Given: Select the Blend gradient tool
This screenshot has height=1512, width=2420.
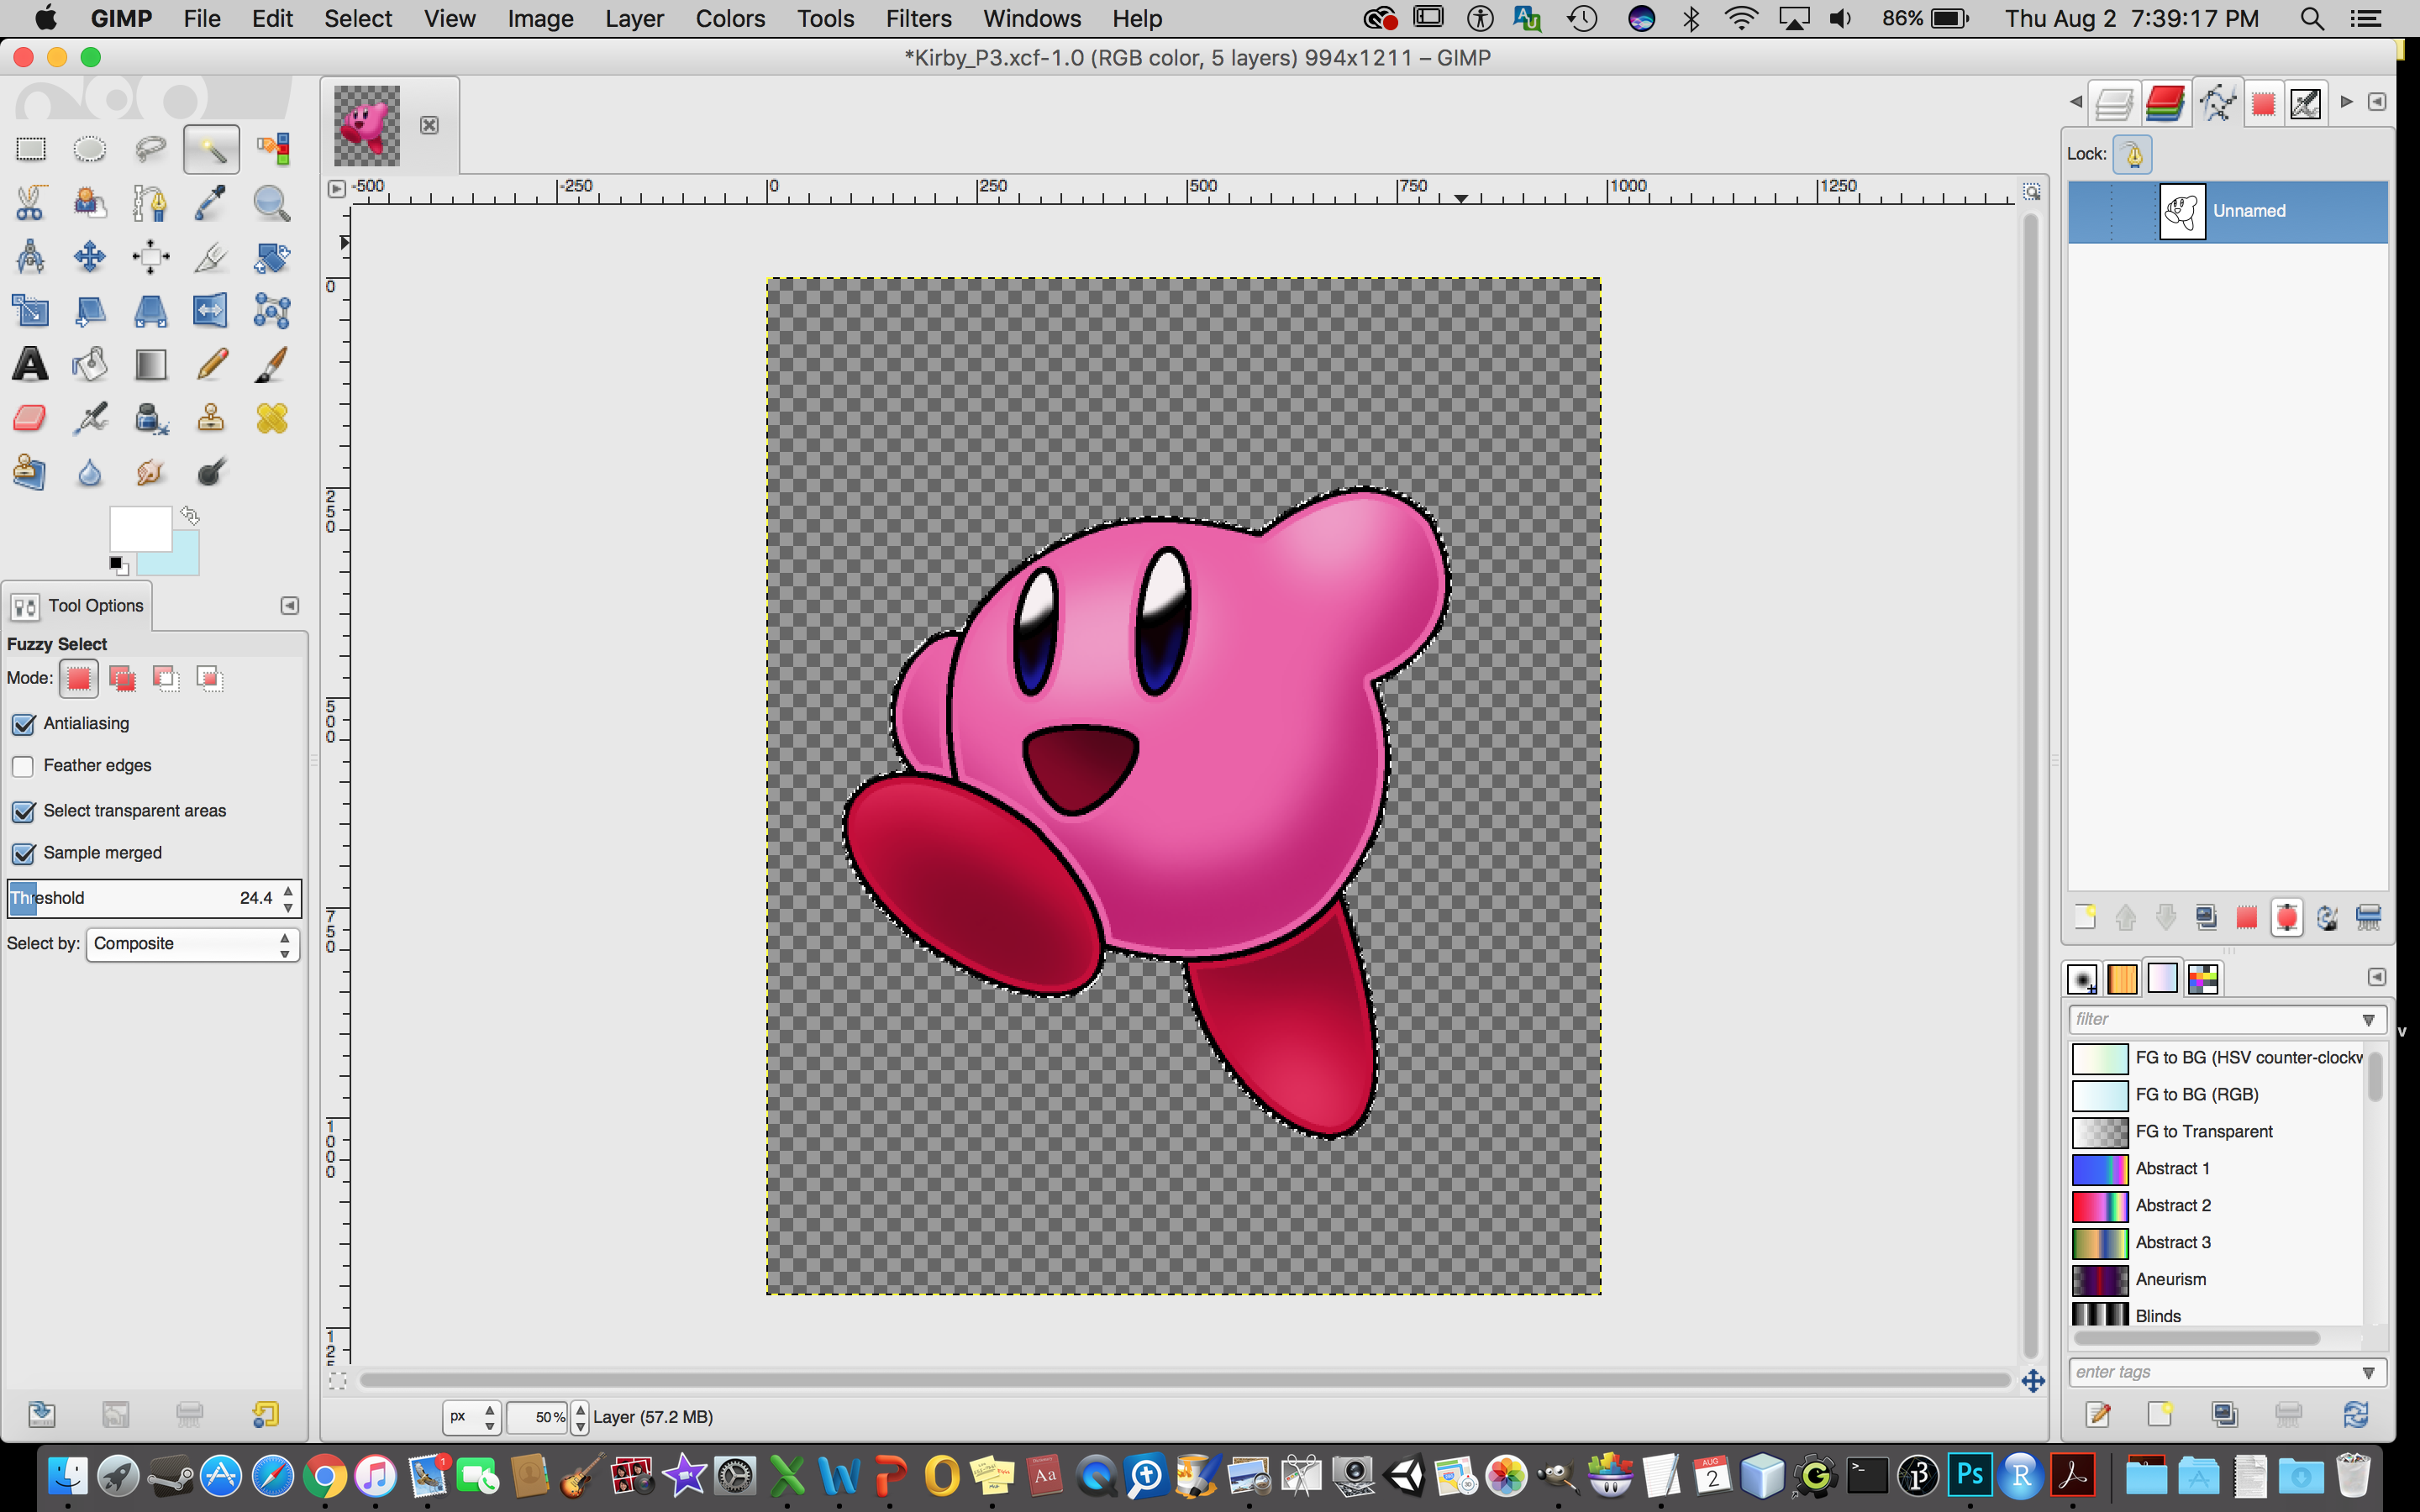Looking at the screenshot, I should coord(150,364).
